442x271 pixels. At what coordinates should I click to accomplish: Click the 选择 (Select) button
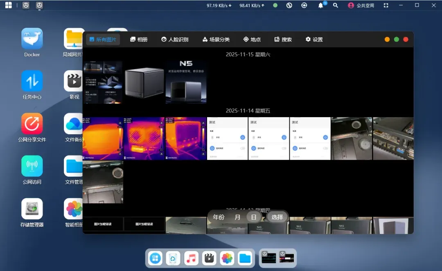tap(277, 217)
